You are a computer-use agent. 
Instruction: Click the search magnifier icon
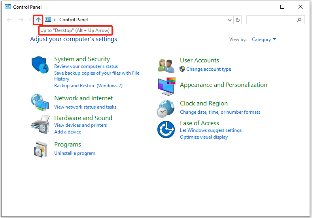[x=299, y=20]
